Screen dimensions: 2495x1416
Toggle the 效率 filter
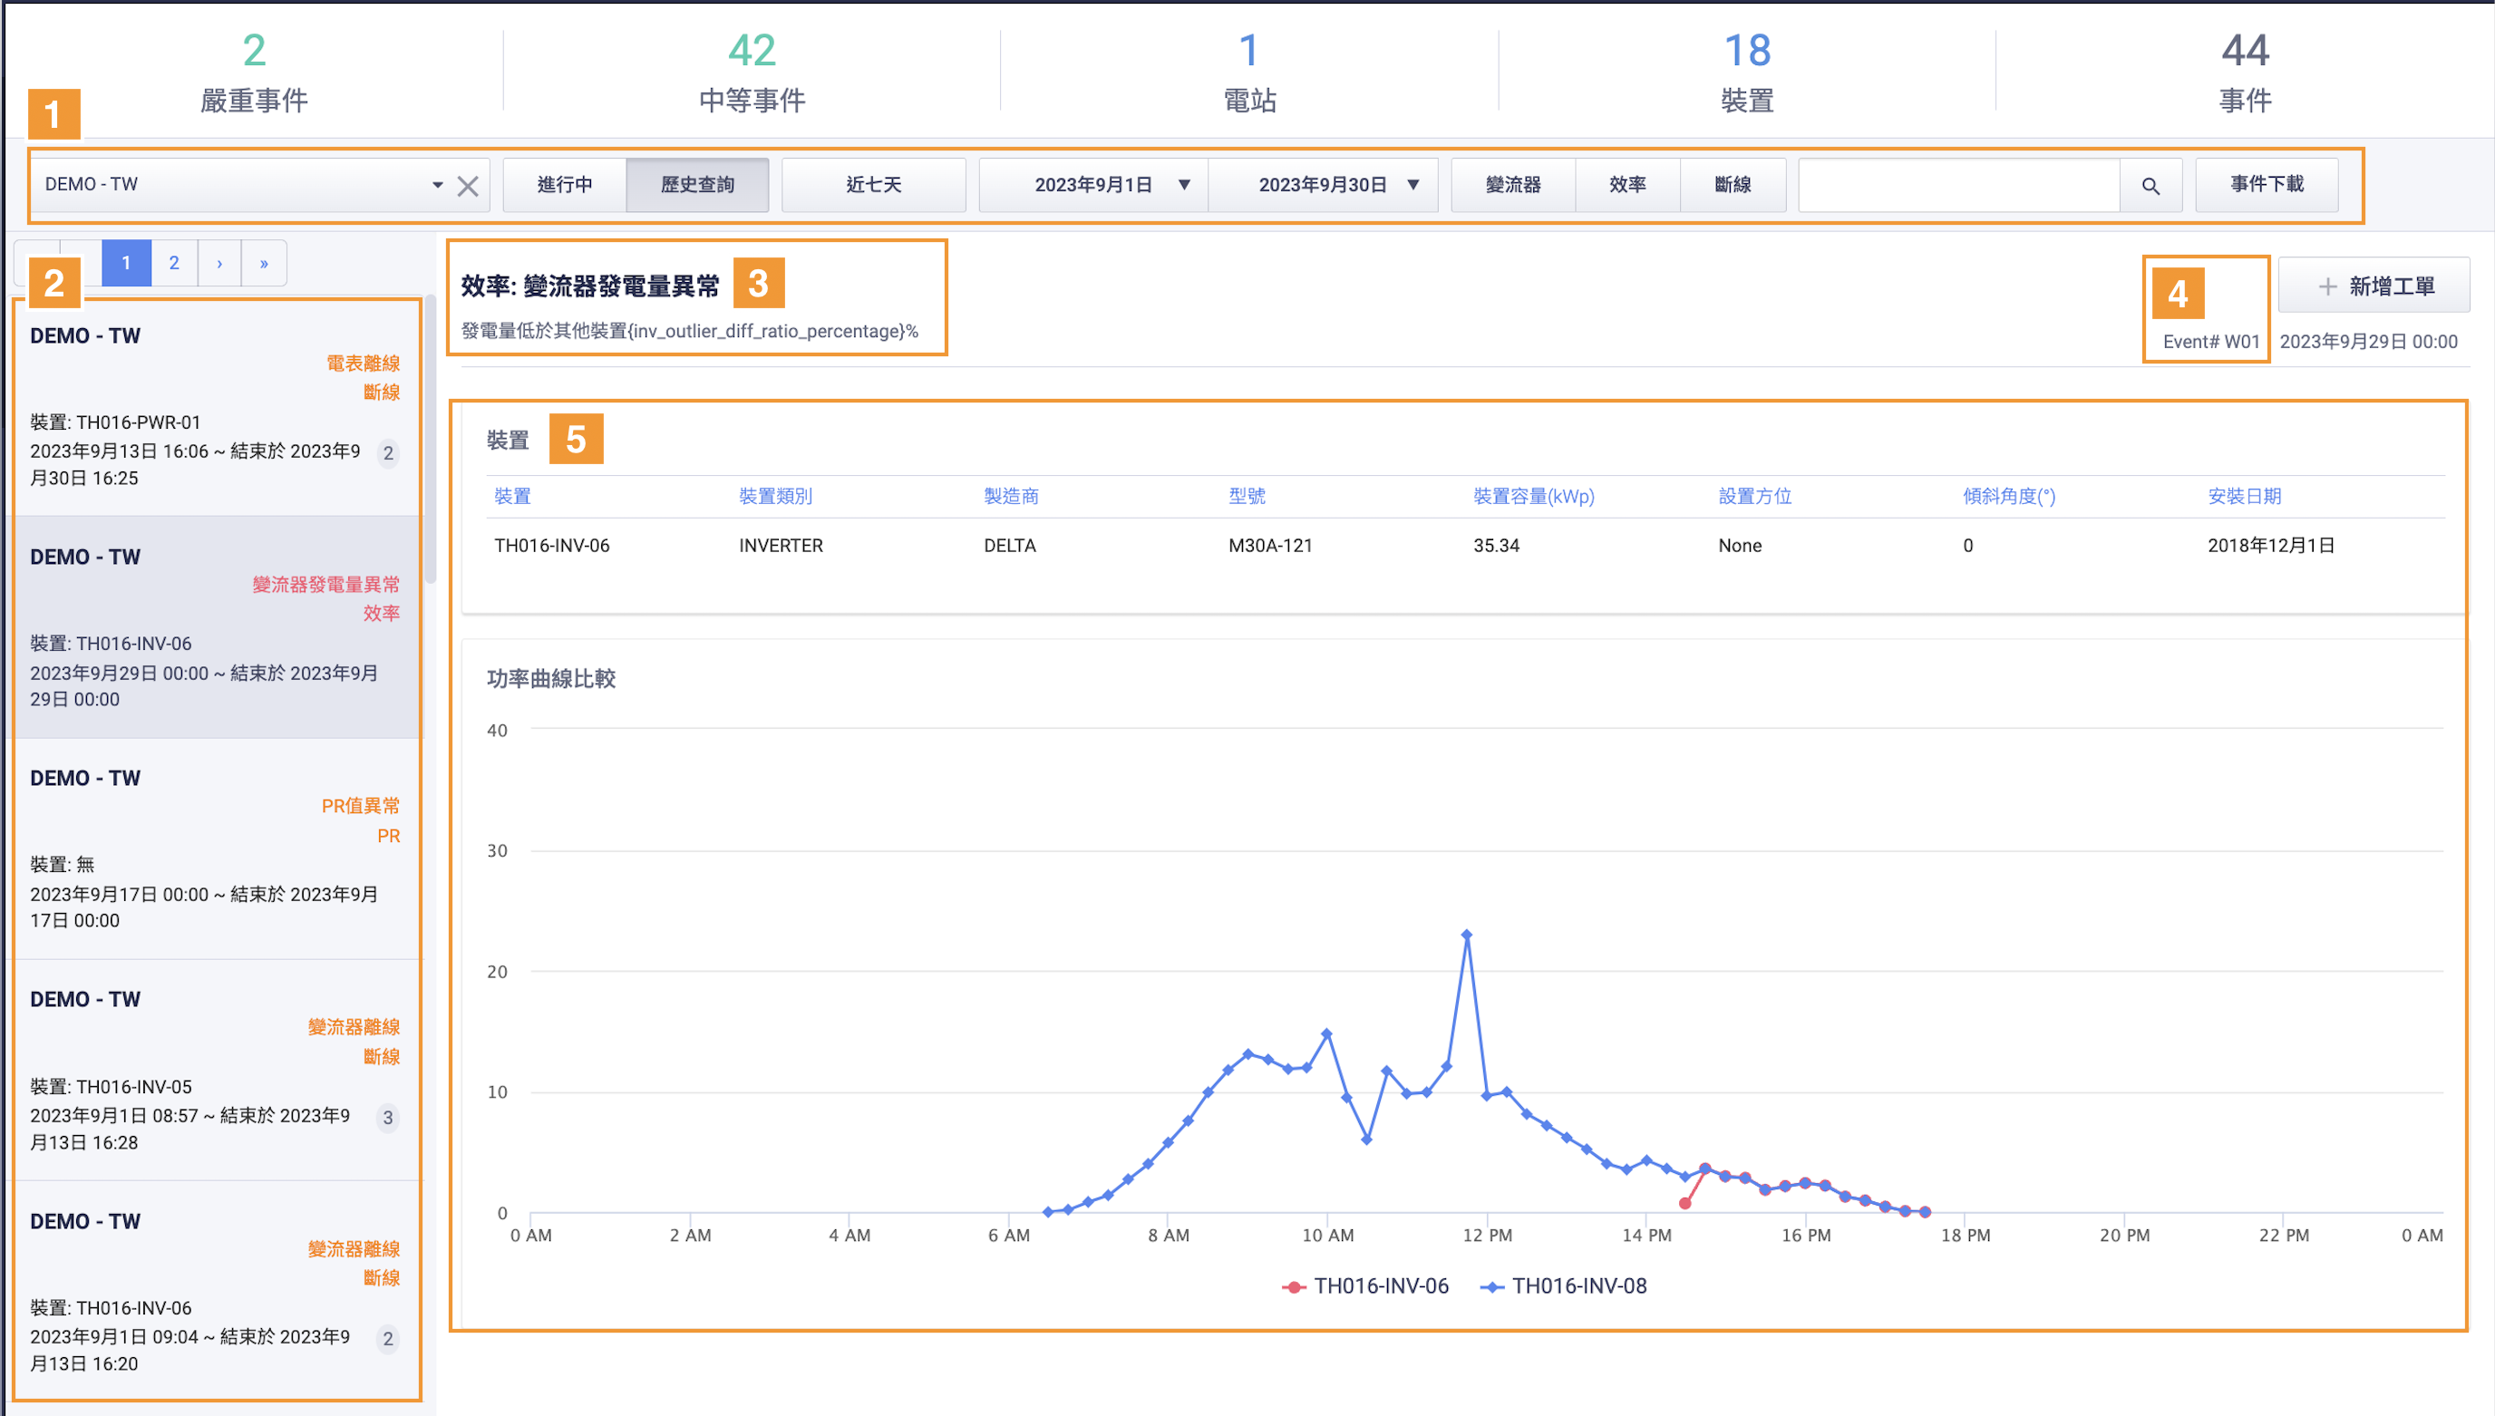tap(1627, 185)
